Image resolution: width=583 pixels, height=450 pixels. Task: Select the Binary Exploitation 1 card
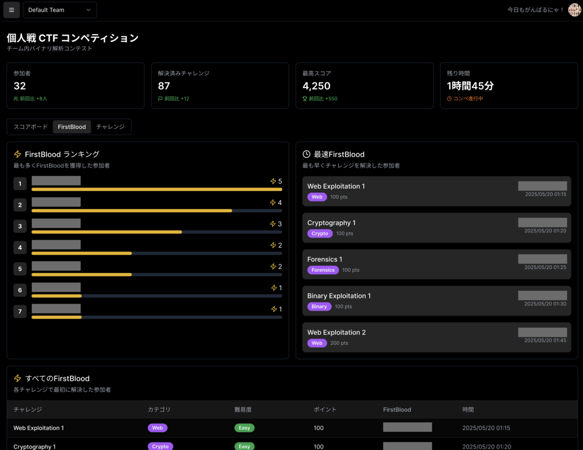coord(436,300)
